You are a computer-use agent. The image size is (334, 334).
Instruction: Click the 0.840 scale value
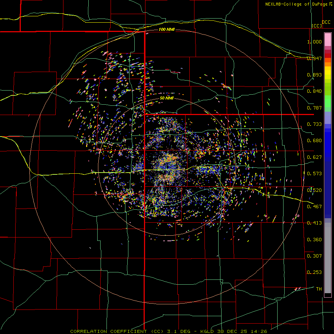coord(314,91)
